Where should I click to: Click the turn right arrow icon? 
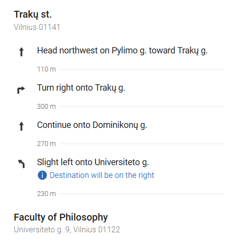[21, 90]
